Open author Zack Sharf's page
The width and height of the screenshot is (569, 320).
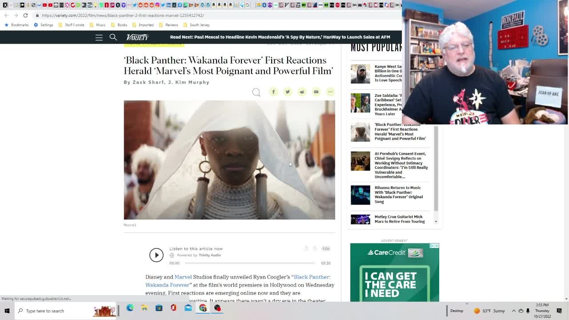click(x=148, y=82)
